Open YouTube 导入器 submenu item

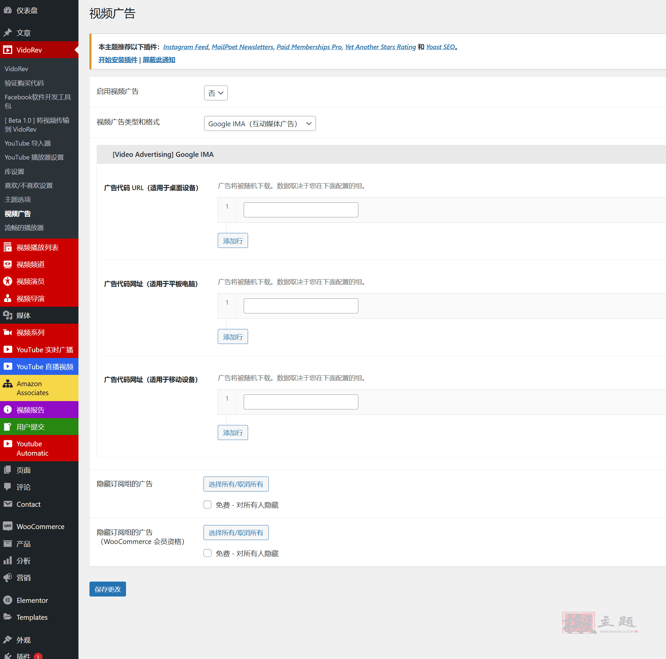pos(28,143)
